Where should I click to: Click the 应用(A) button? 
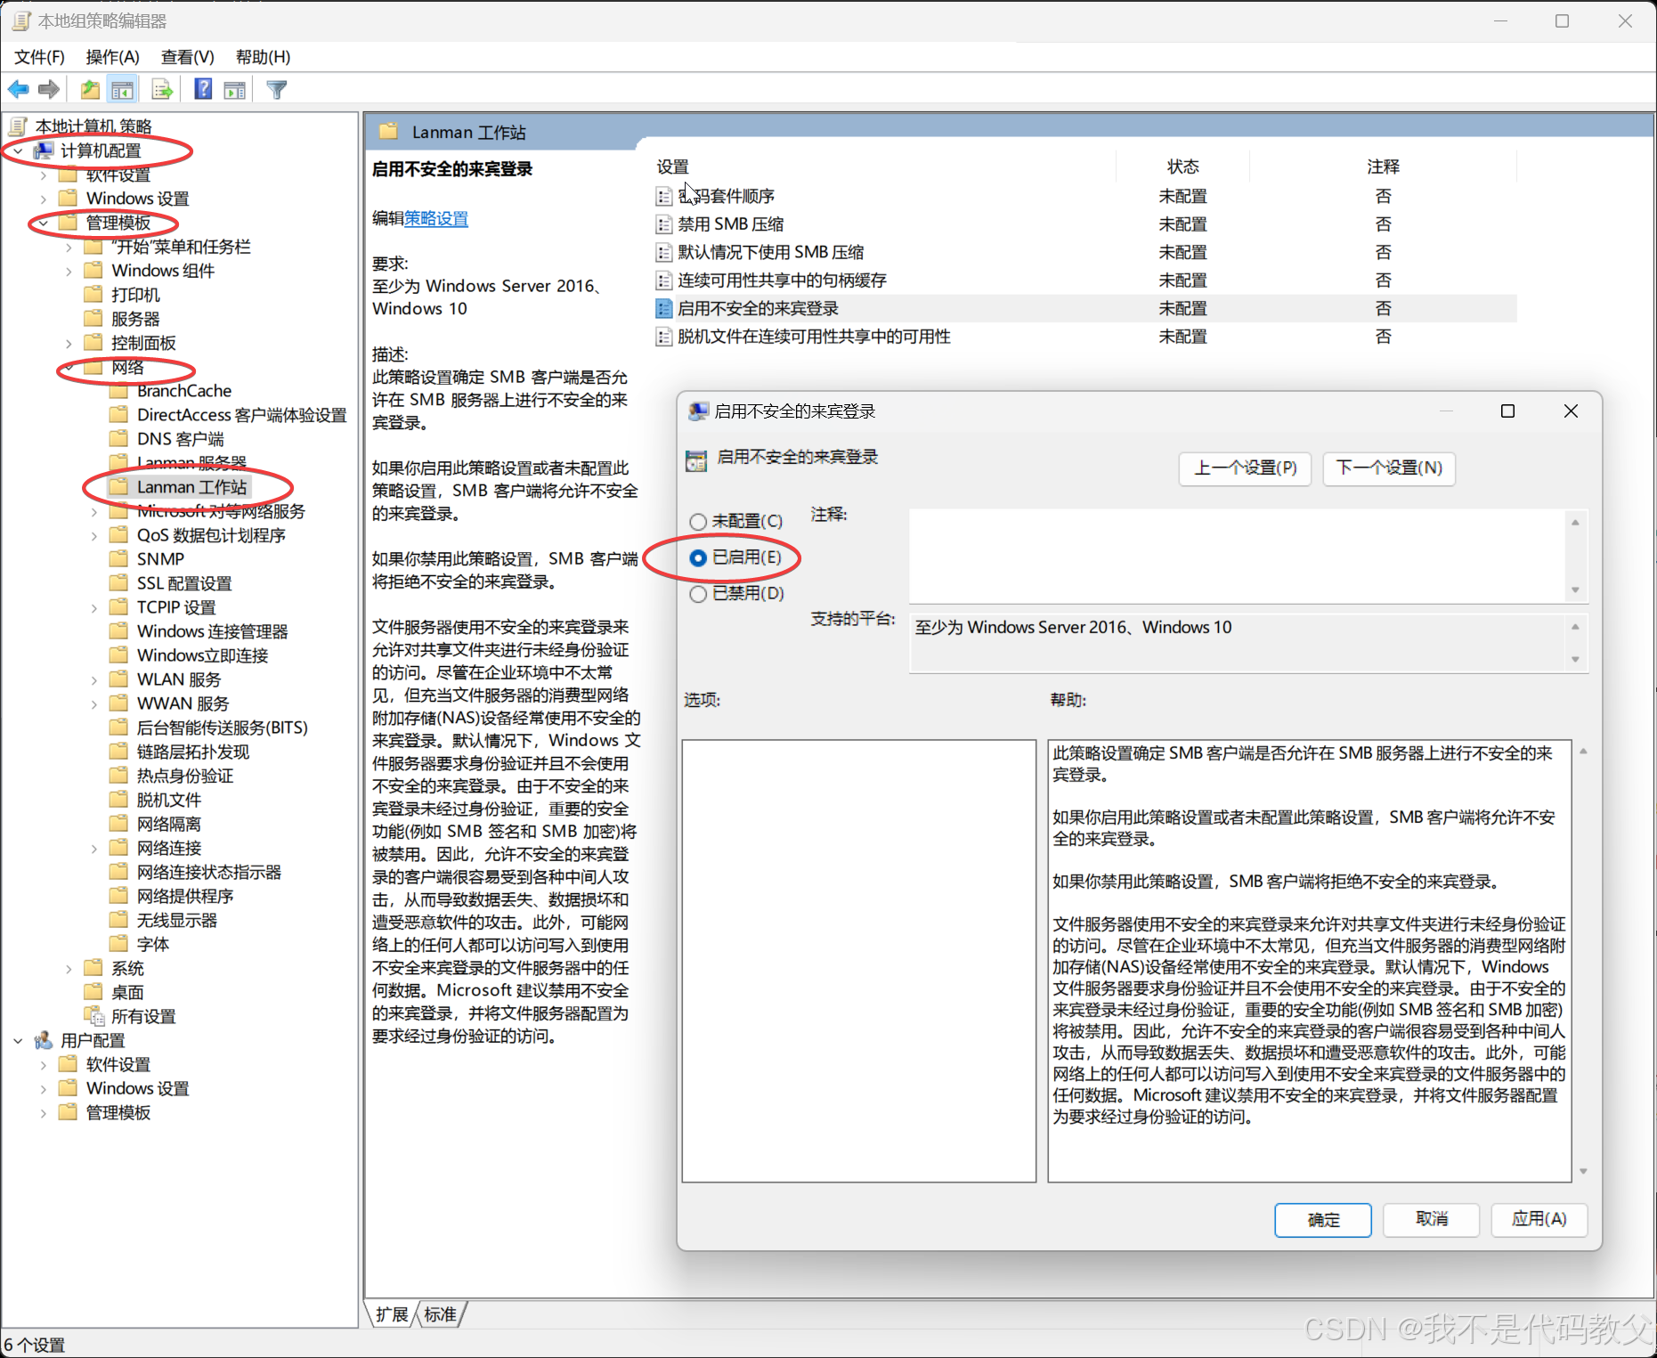(1539, 1219)
